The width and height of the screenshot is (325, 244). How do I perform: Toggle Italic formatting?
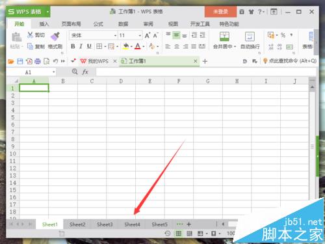(x=81, y=46)
